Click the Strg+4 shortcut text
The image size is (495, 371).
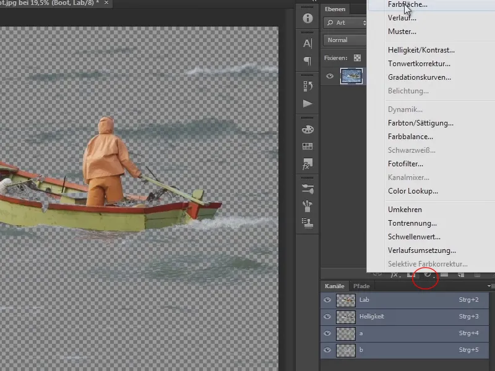468,333
